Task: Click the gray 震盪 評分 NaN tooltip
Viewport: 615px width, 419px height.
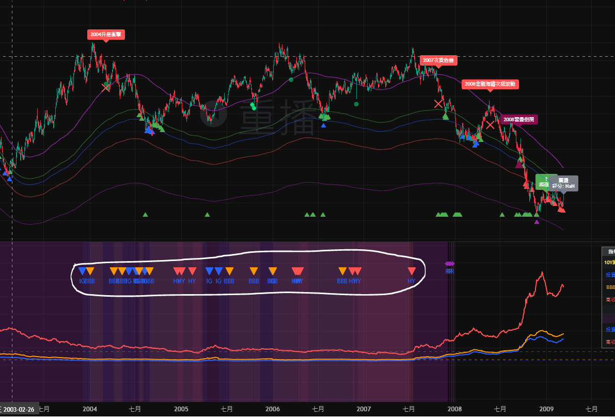Action: click(563, 183)
